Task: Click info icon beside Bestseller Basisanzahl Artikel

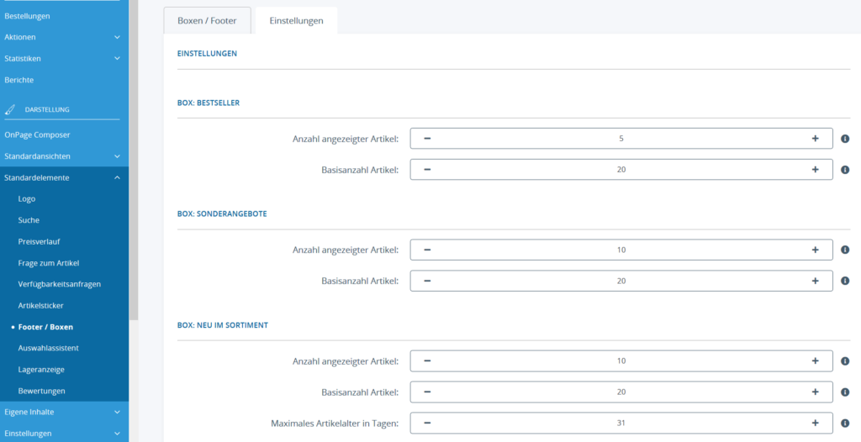Action: [845, 170]
